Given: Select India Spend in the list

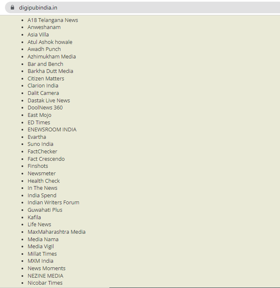Looking at the screenshot, I should [x=42, y=196].
